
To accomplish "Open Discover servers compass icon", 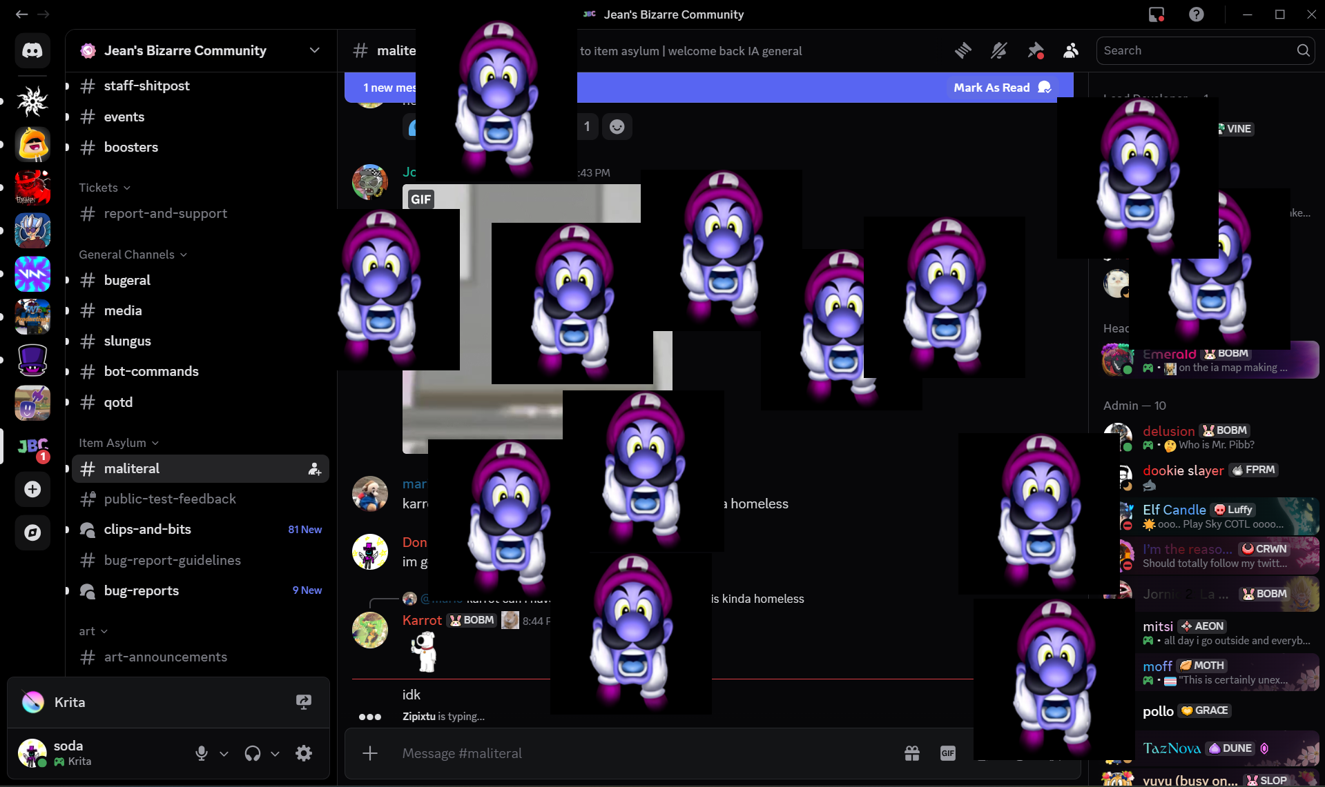I will [x=32, y=532].
